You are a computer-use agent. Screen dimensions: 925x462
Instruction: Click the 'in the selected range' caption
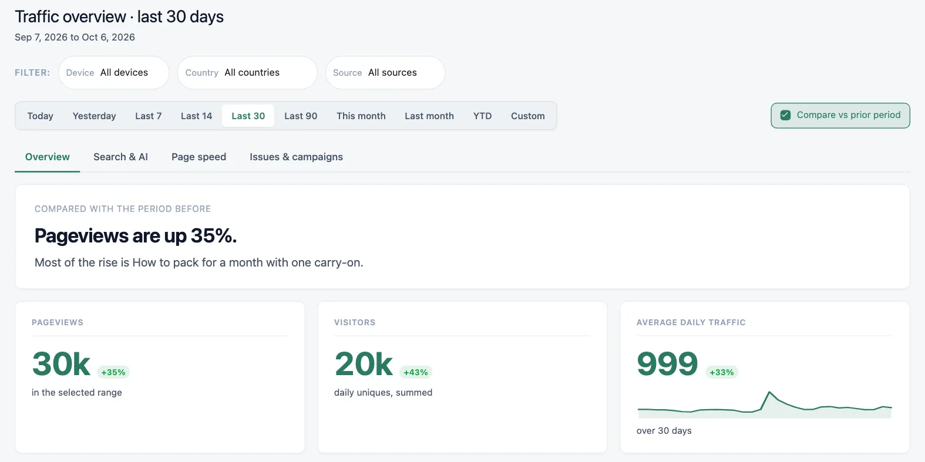point(77,392)
